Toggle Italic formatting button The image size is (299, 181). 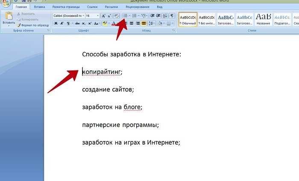(x=62, y=23)
